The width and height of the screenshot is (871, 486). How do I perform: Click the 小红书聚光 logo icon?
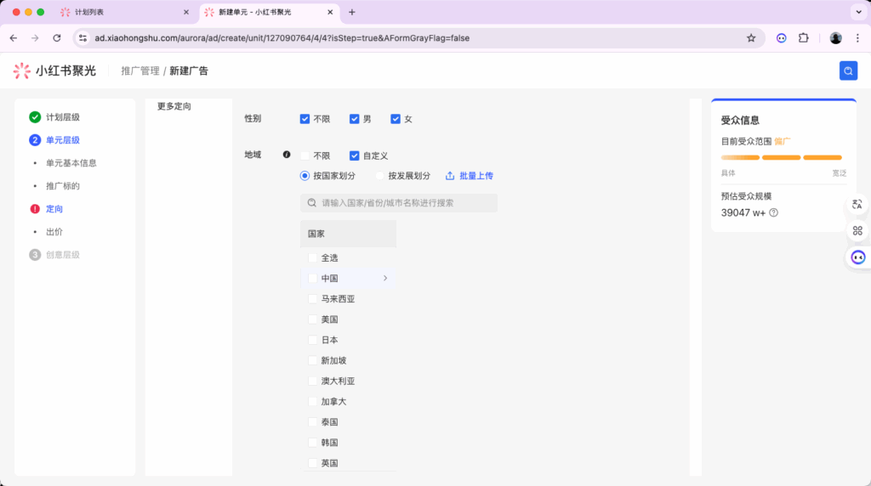(x=21, y=71)
